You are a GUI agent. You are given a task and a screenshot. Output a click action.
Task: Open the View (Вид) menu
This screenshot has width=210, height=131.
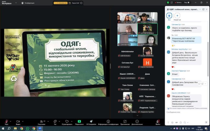point(187,3)
